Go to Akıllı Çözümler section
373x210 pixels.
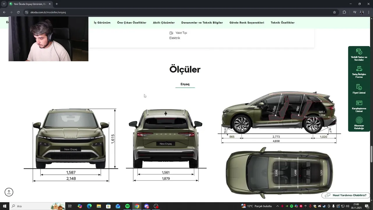pyautogui.click(x=164, y=23)
